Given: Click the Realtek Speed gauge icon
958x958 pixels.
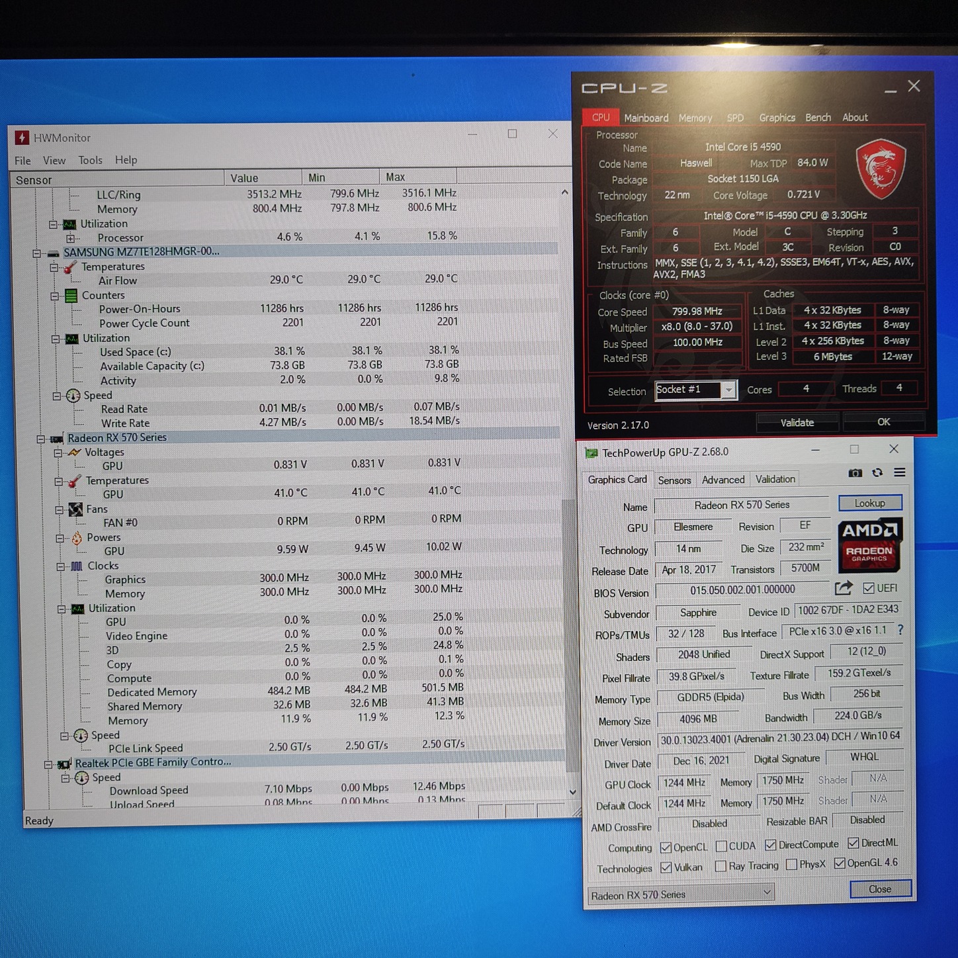Looking at the screenshot, I should pos(81,778).
